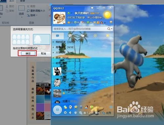Edit the personal signature text 你打扰了我的梦
Image resolution: width=164 pixels, height=125 pixels.
pos(85,17)
